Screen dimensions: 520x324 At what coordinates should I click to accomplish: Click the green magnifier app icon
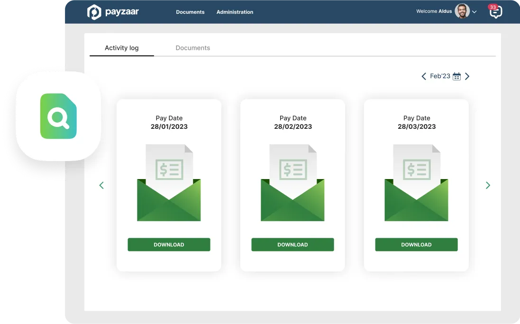[x=58, y=116]
